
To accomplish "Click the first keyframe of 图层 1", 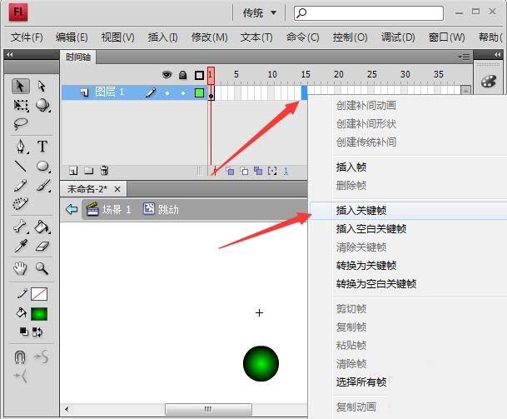I will pyautogui.click(x=211, y=92).
